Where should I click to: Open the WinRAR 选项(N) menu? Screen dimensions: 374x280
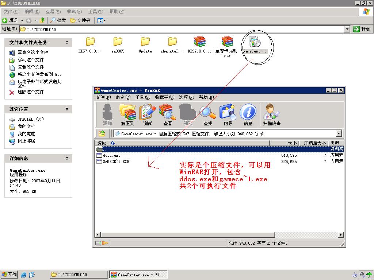pos(187,97)
